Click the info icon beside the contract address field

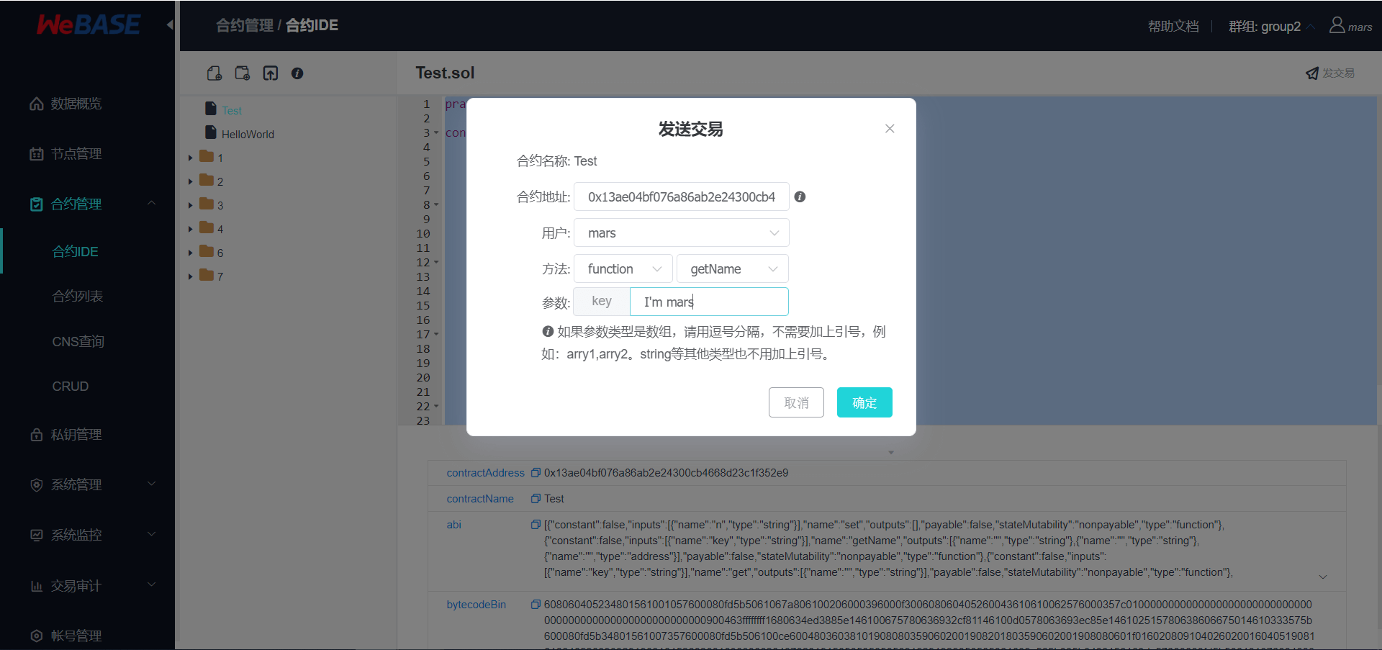(x=800, y=197)
